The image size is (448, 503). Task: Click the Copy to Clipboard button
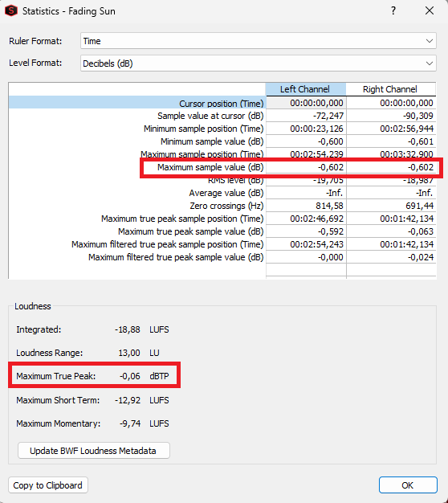47,485
